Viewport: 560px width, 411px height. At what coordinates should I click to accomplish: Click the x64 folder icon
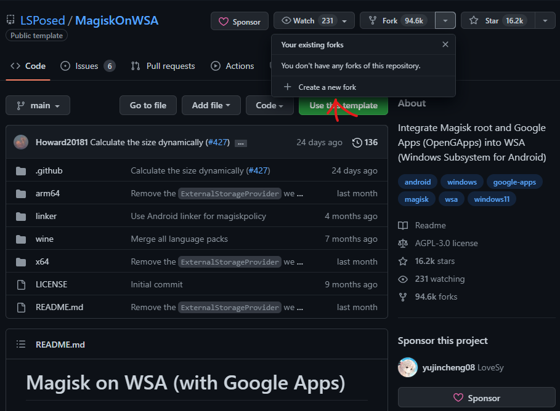tap(21, 262)
